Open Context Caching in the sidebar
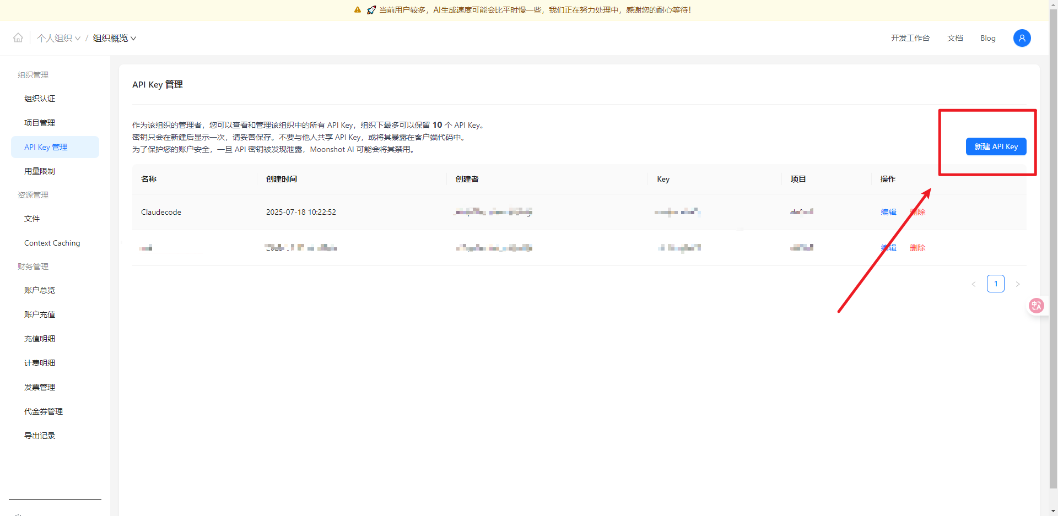Image resolution: width=1058 pixels, height=516 pixels. [x=52, y=243]
